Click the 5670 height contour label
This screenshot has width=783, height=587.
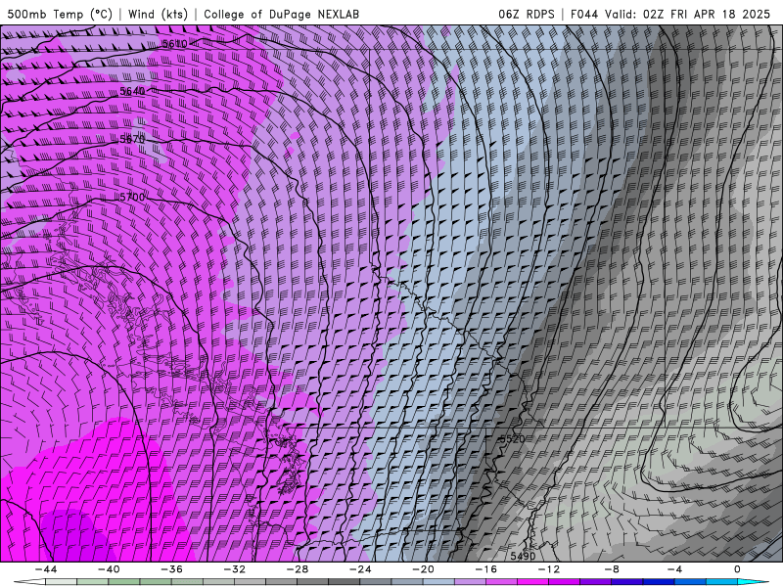point(132,139)
